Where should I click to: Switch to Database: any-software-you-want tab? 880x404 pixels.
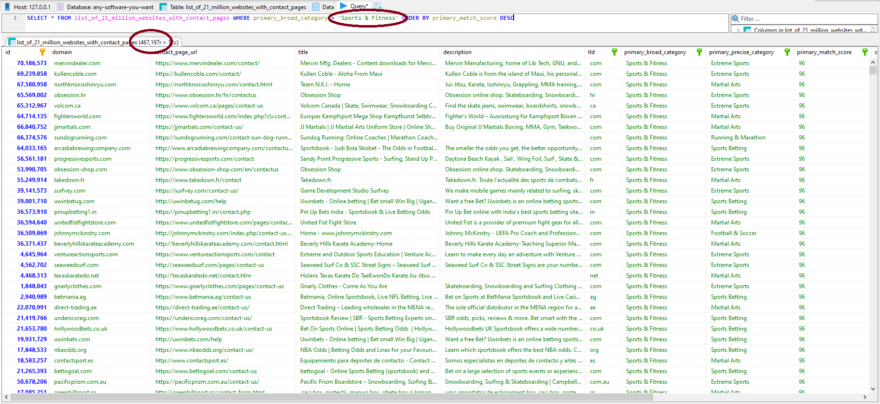[105, 7]
